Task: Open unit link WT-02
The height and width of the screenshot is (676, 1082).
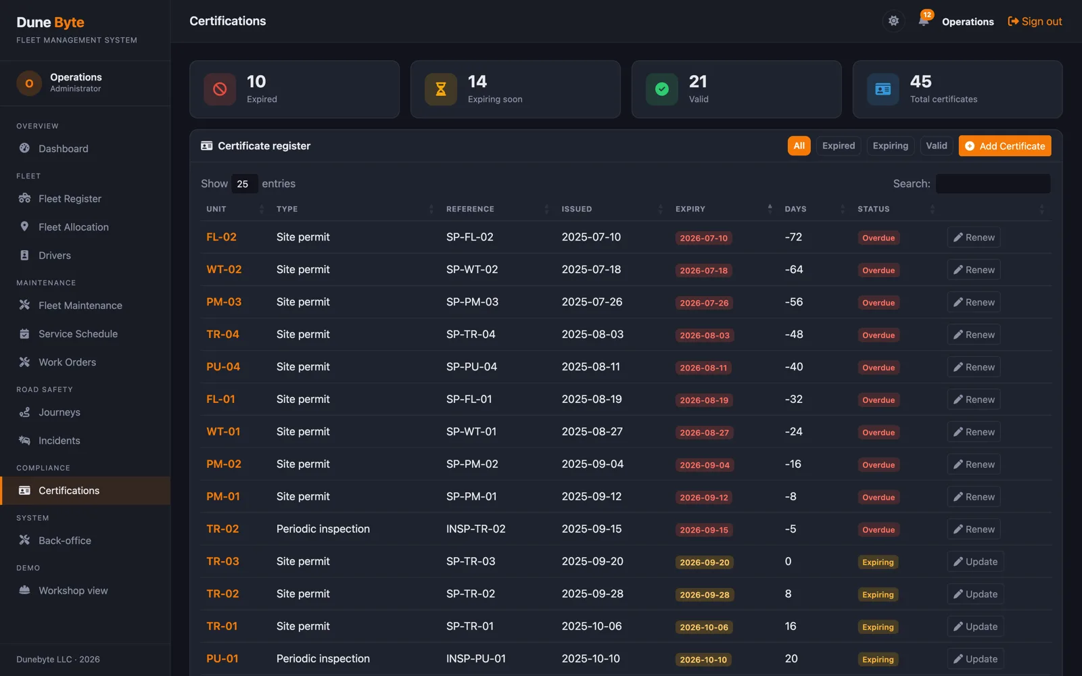Action: tap(224, 269)
